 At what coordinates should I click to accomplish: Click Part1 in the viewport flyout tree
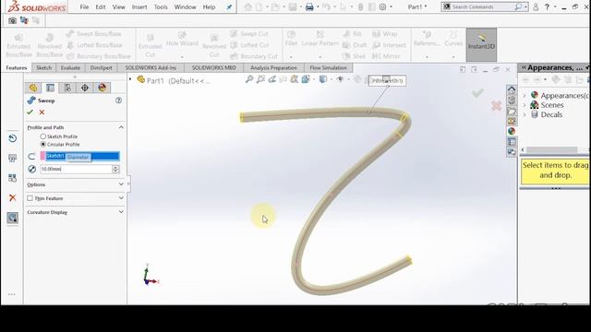coord(155,80)
